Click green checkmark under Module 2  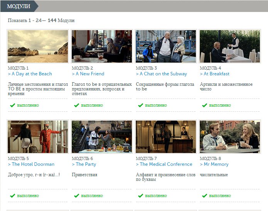click(x=76, y=105)
